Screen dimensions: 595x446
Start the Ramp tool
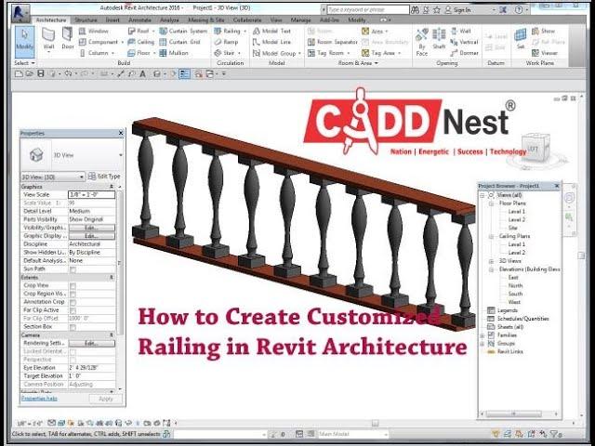[226, 42]
